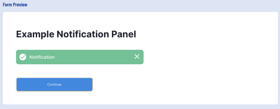The image size is (280, 109).
Task: Click the Notification text in the green banner
Action: tap(42, 57)
